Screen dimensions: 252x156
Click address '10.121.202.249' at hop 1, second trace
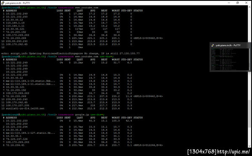pyautogui.click(x=17, y=63)
